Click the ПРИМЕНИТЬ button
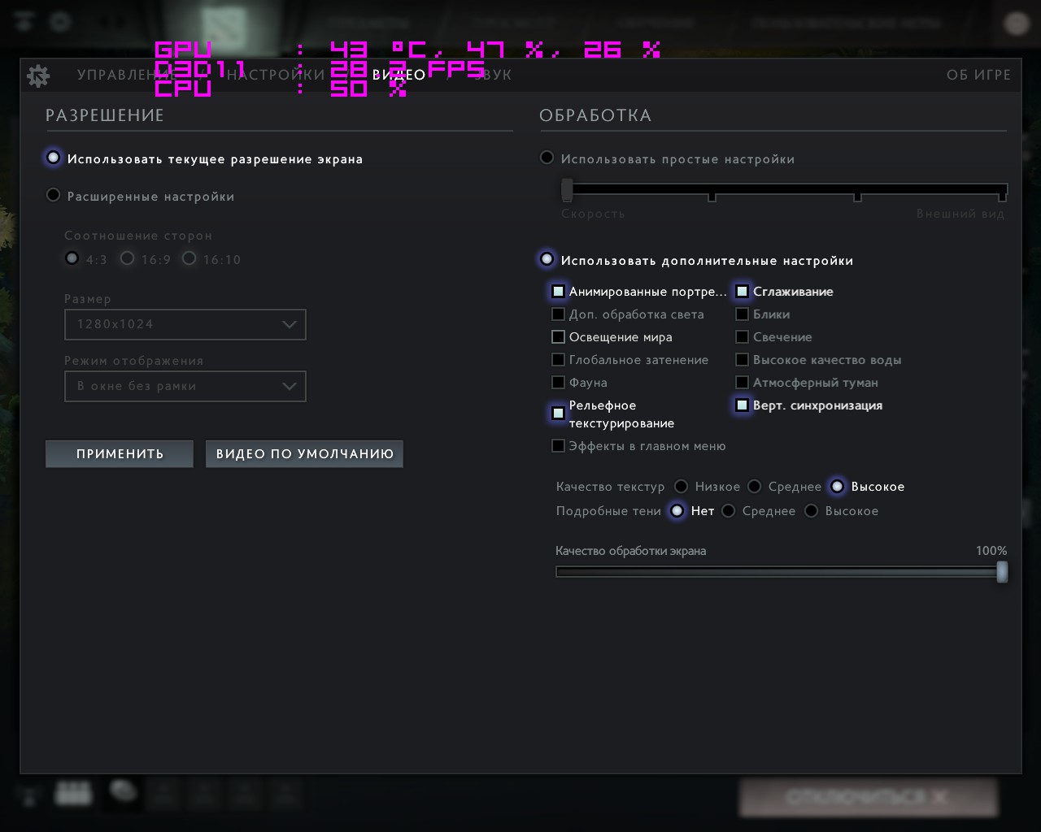The width and height of the screenshot is (1041, 832). pos(120,454)
